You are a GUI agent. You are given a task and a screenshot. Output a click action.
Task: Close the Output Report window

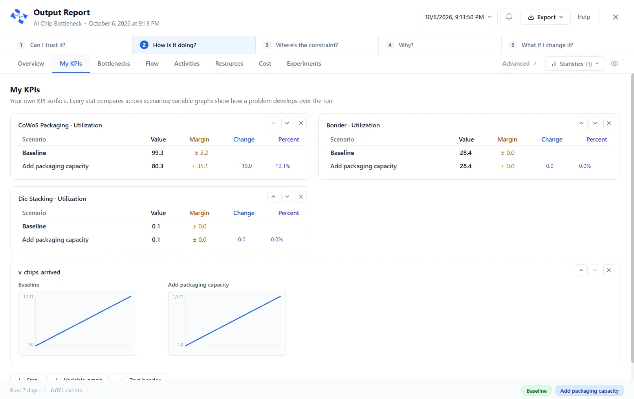point(616,17)
